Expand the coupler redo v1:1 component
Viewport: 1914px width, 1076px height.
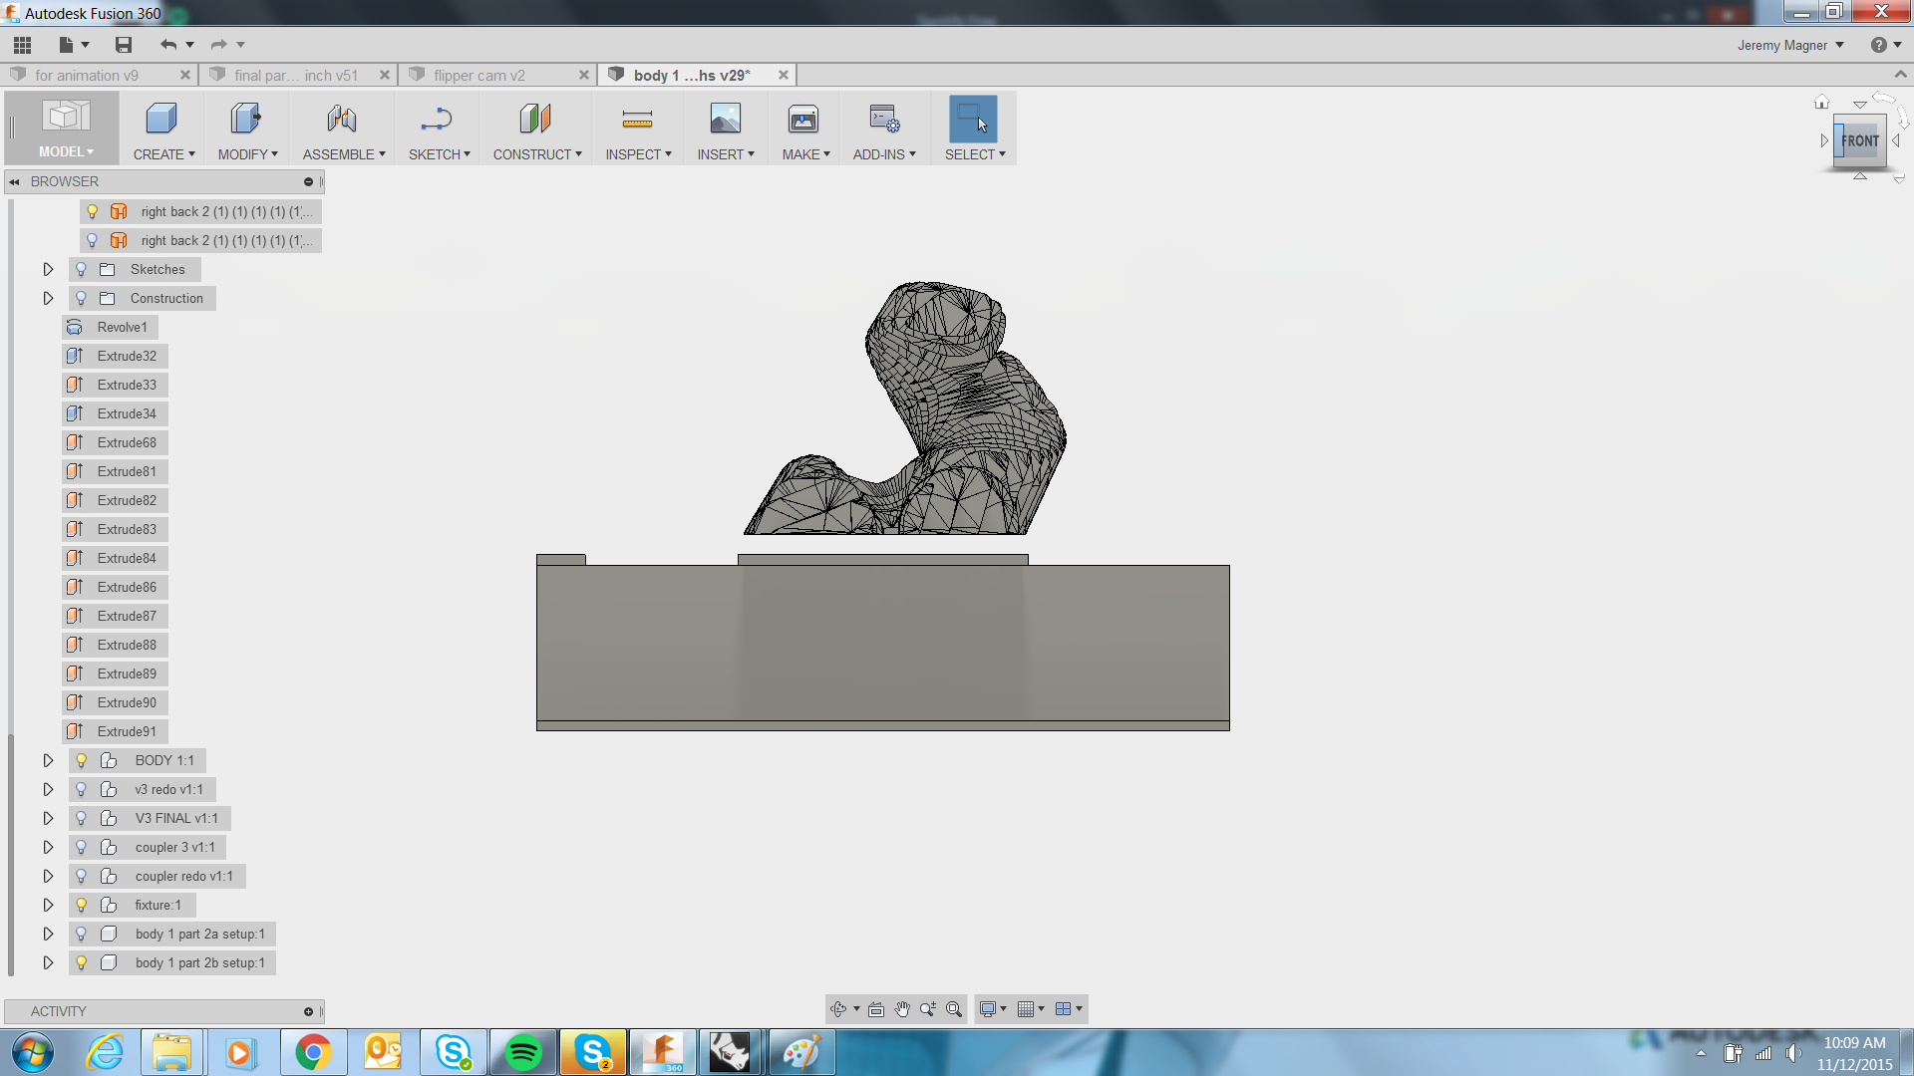(48, 876)
